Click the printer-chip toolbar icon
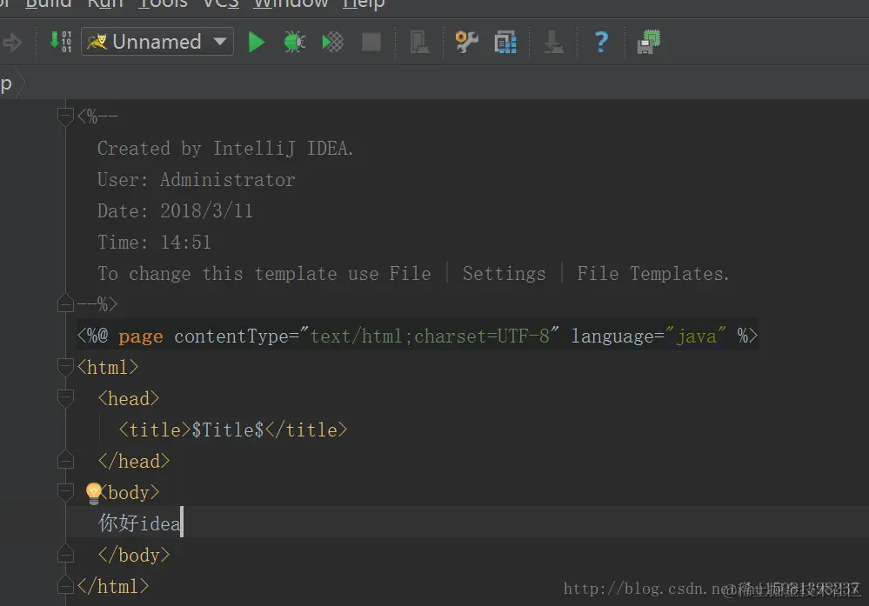The height and width of the screenshot is (606, 869). click(649, 42)
